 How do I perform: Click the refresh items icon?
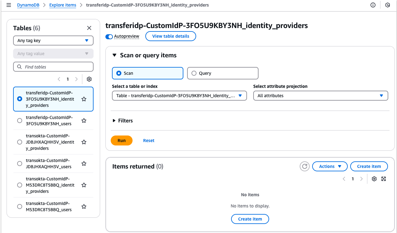tap(304, 166)
